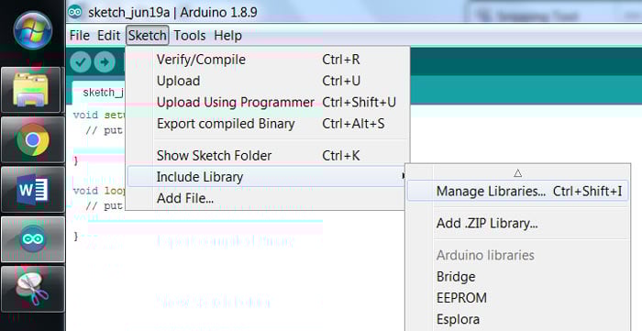Open Microsoft Word from taskbar
642x331 pixels.
point(33,190)
